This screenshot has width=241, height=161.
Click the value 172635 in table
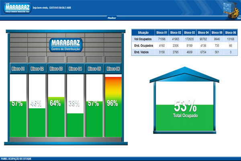[x=190, y=39]
